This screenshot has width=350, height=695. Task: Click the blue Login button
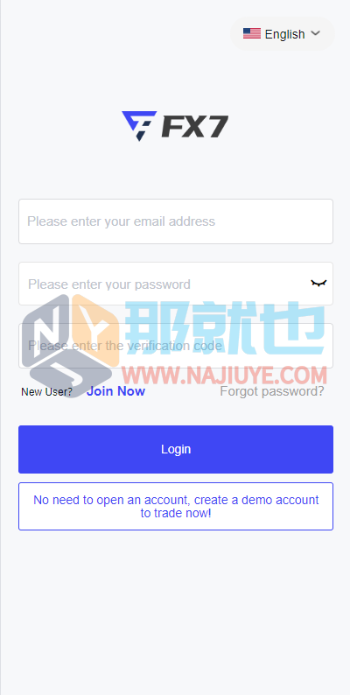(176, 449)
